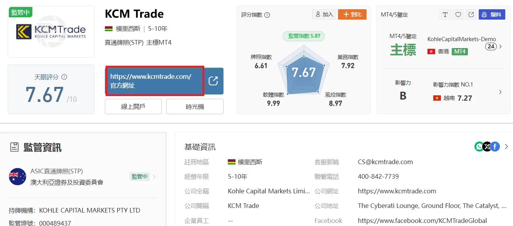Expand the ASIC license row chevron
This screenshot has height=226, width=513.
coord(154,177)
